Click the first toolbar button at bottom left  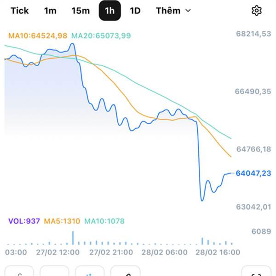[x=19, y=272]
